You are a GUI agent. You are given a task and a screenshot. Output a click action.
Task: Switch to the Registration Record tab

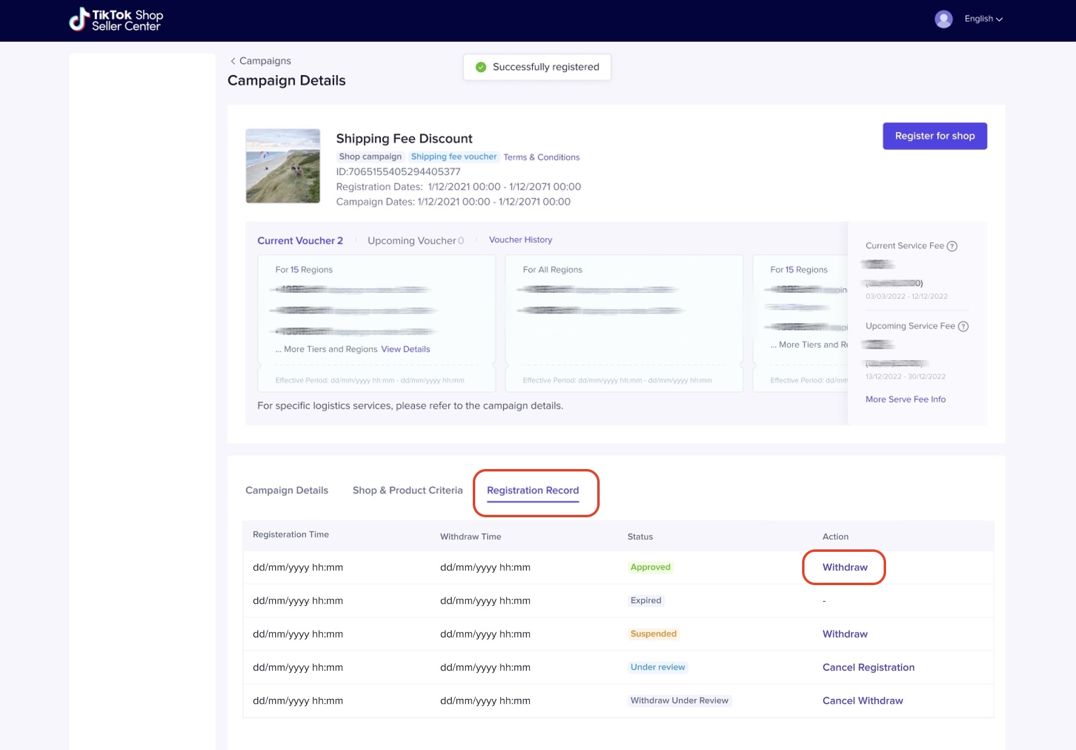[x=532, y=490]
